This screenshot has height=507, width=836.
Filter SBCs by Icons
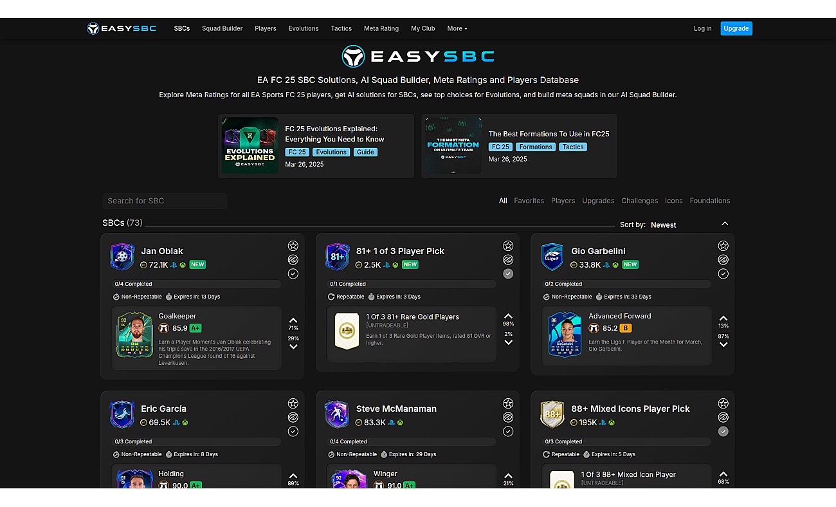(x=674, y=201)
